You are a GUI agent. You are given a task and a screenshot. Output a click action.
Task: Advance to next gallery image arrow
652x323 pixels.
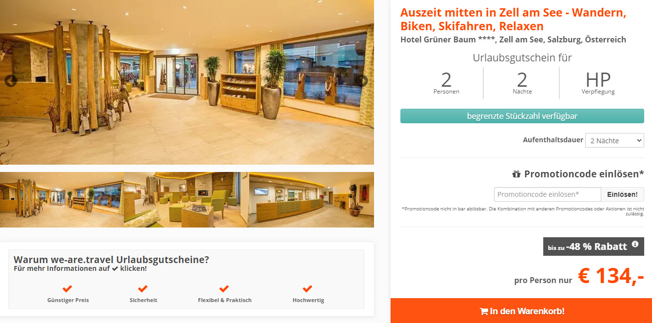[362, 81]
